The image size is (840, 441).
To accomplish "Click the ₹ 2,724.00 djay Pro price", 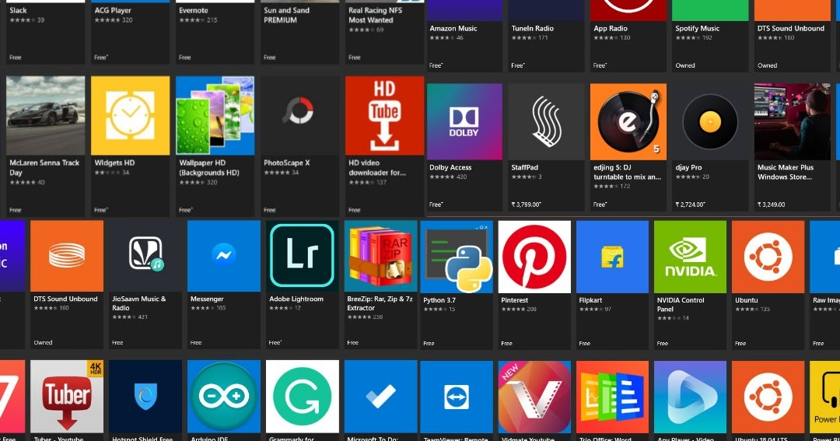I will (x=690, y=205).
